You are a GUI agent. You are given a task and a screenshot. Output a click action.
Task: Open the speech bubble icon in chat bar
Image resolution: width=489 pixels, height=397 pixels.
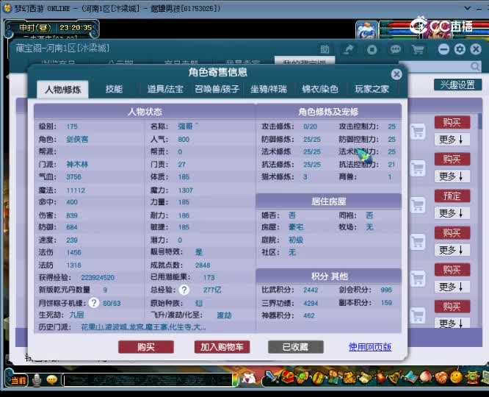(52, 380)
